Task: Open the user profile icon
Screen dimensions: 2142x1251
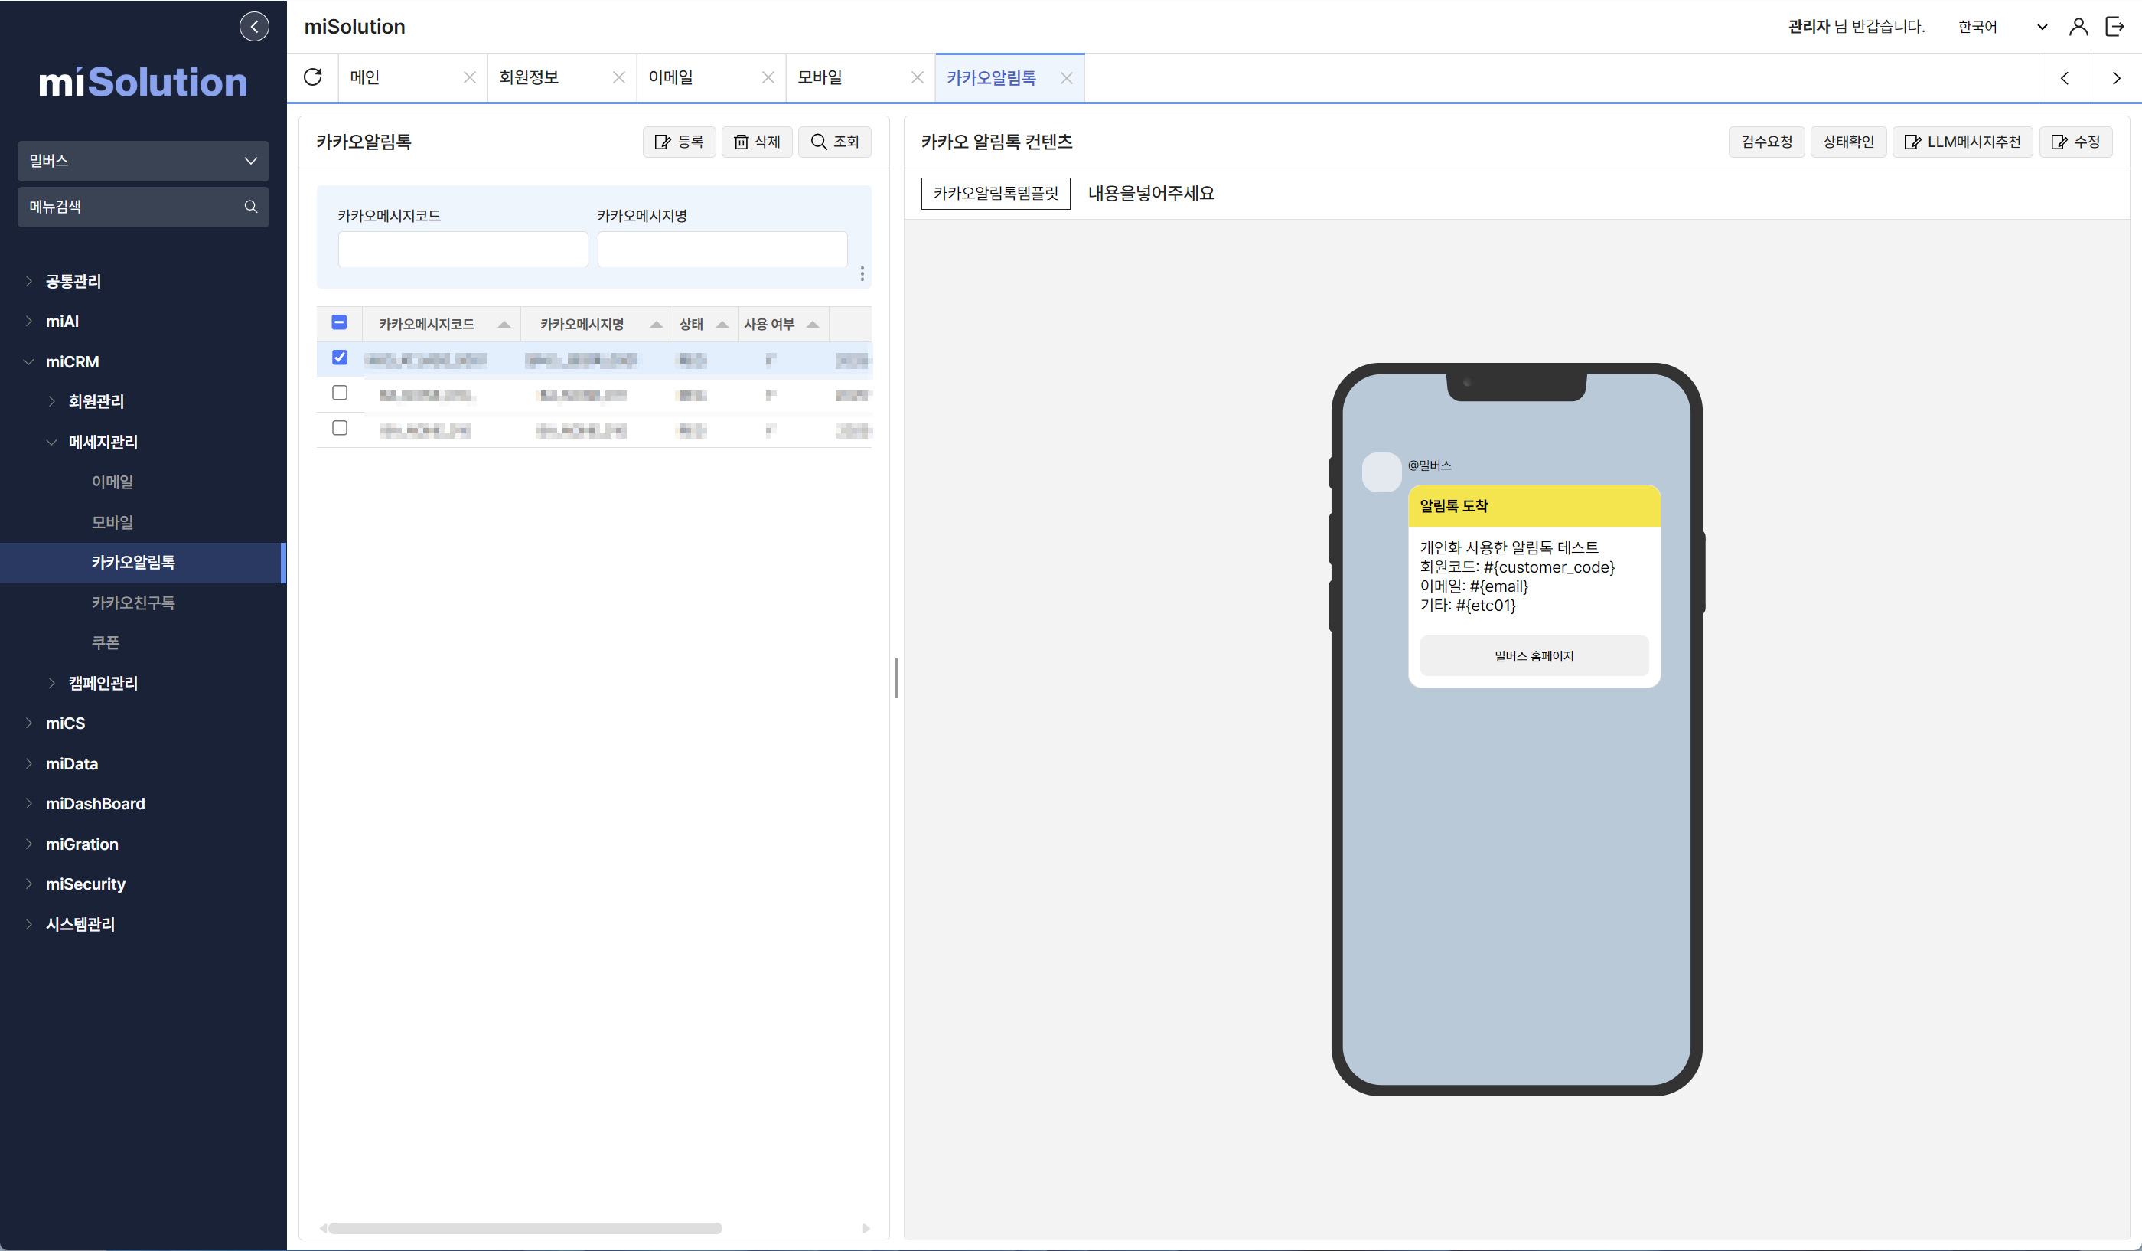Action: [2078, 26]
